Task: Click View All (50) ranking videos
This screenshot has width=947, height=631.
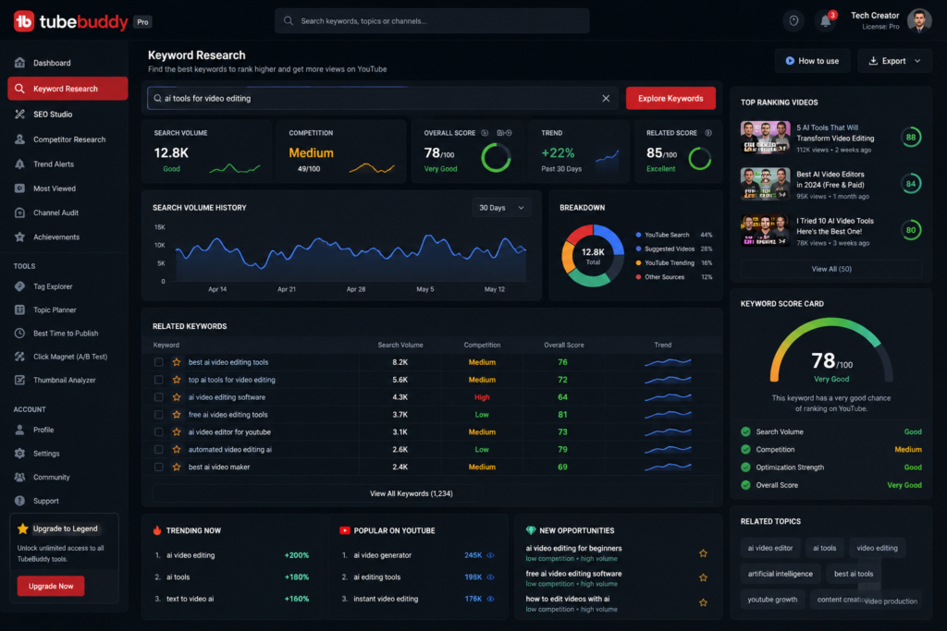Action: [x=831, y=269]
